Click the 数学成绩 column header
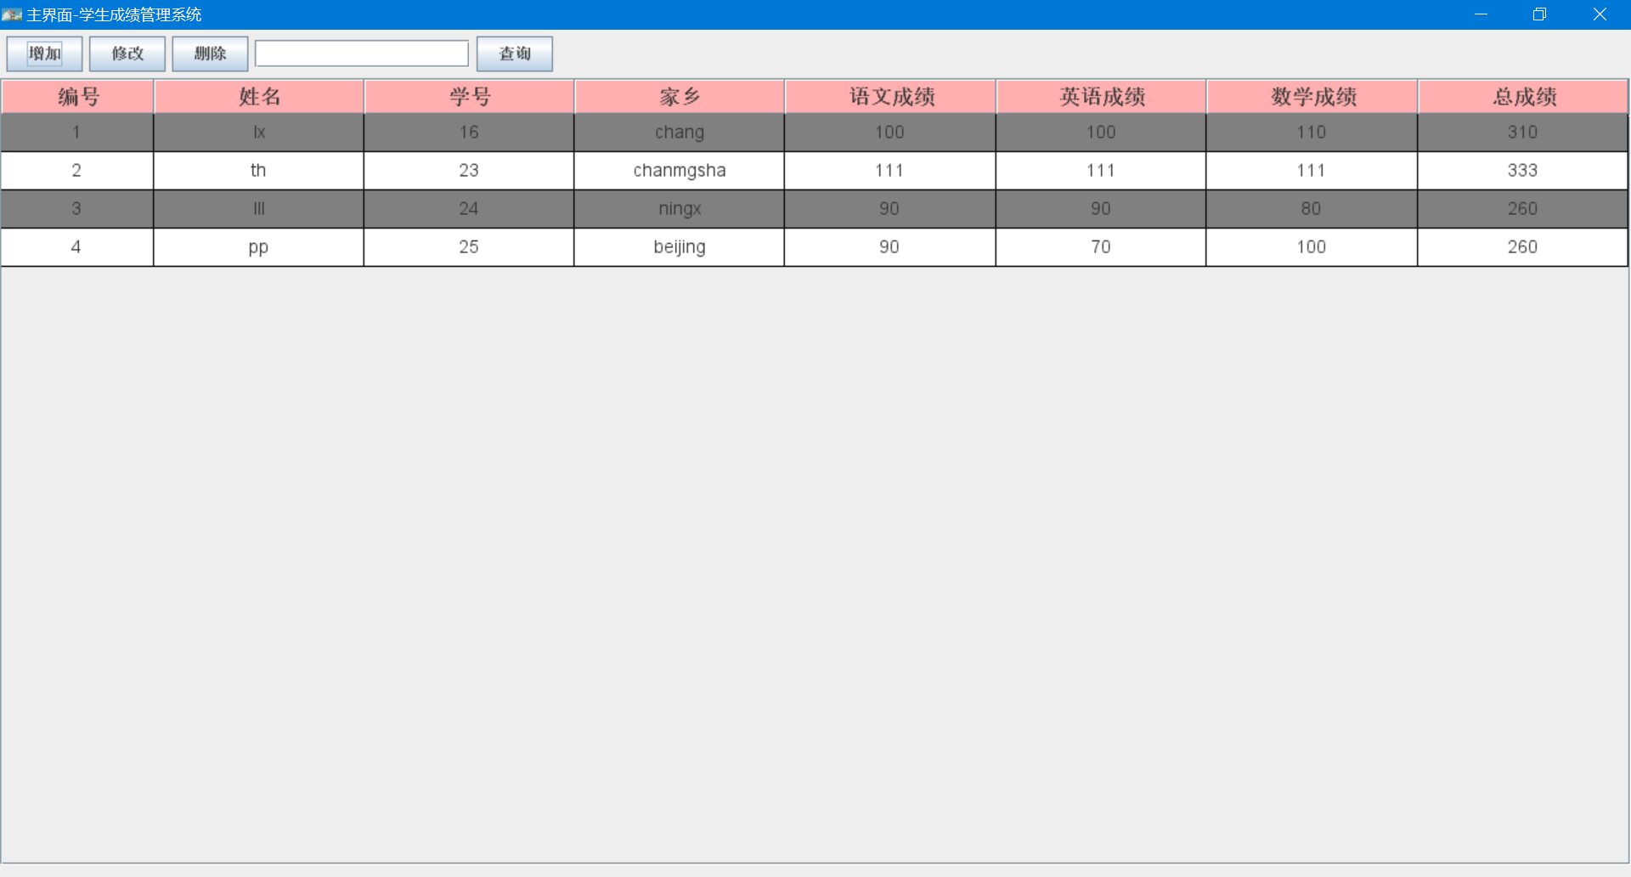 [x=1312, y=97]
